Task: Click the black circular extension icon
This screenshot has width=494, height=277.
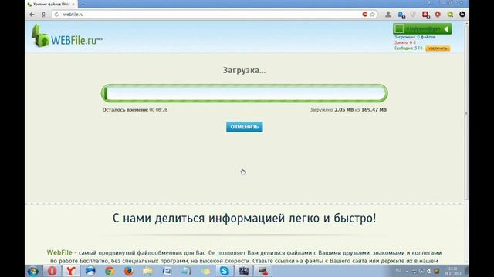Action: [x=462, y=15]
